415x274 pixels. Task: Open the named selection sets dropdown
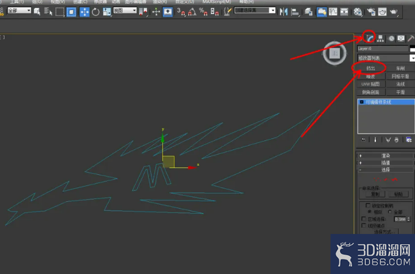255,10
